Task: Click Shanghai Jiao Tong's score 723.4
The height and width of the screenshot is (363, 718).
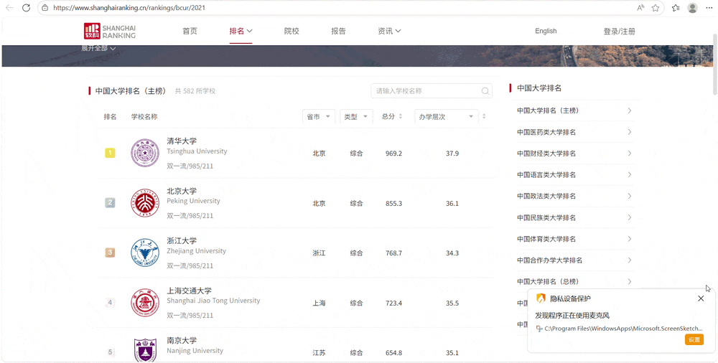Action: pyautogui.click(x=393, y=303)
